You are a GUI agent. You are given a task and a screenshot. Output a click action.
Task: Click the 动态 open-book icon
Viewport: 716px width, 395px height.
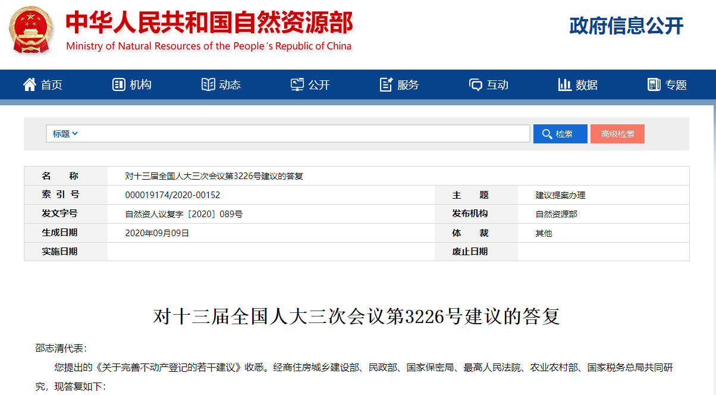point(208,84)
